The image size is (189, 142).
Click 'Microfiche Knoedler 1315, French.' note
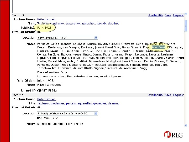pos(61,124)
